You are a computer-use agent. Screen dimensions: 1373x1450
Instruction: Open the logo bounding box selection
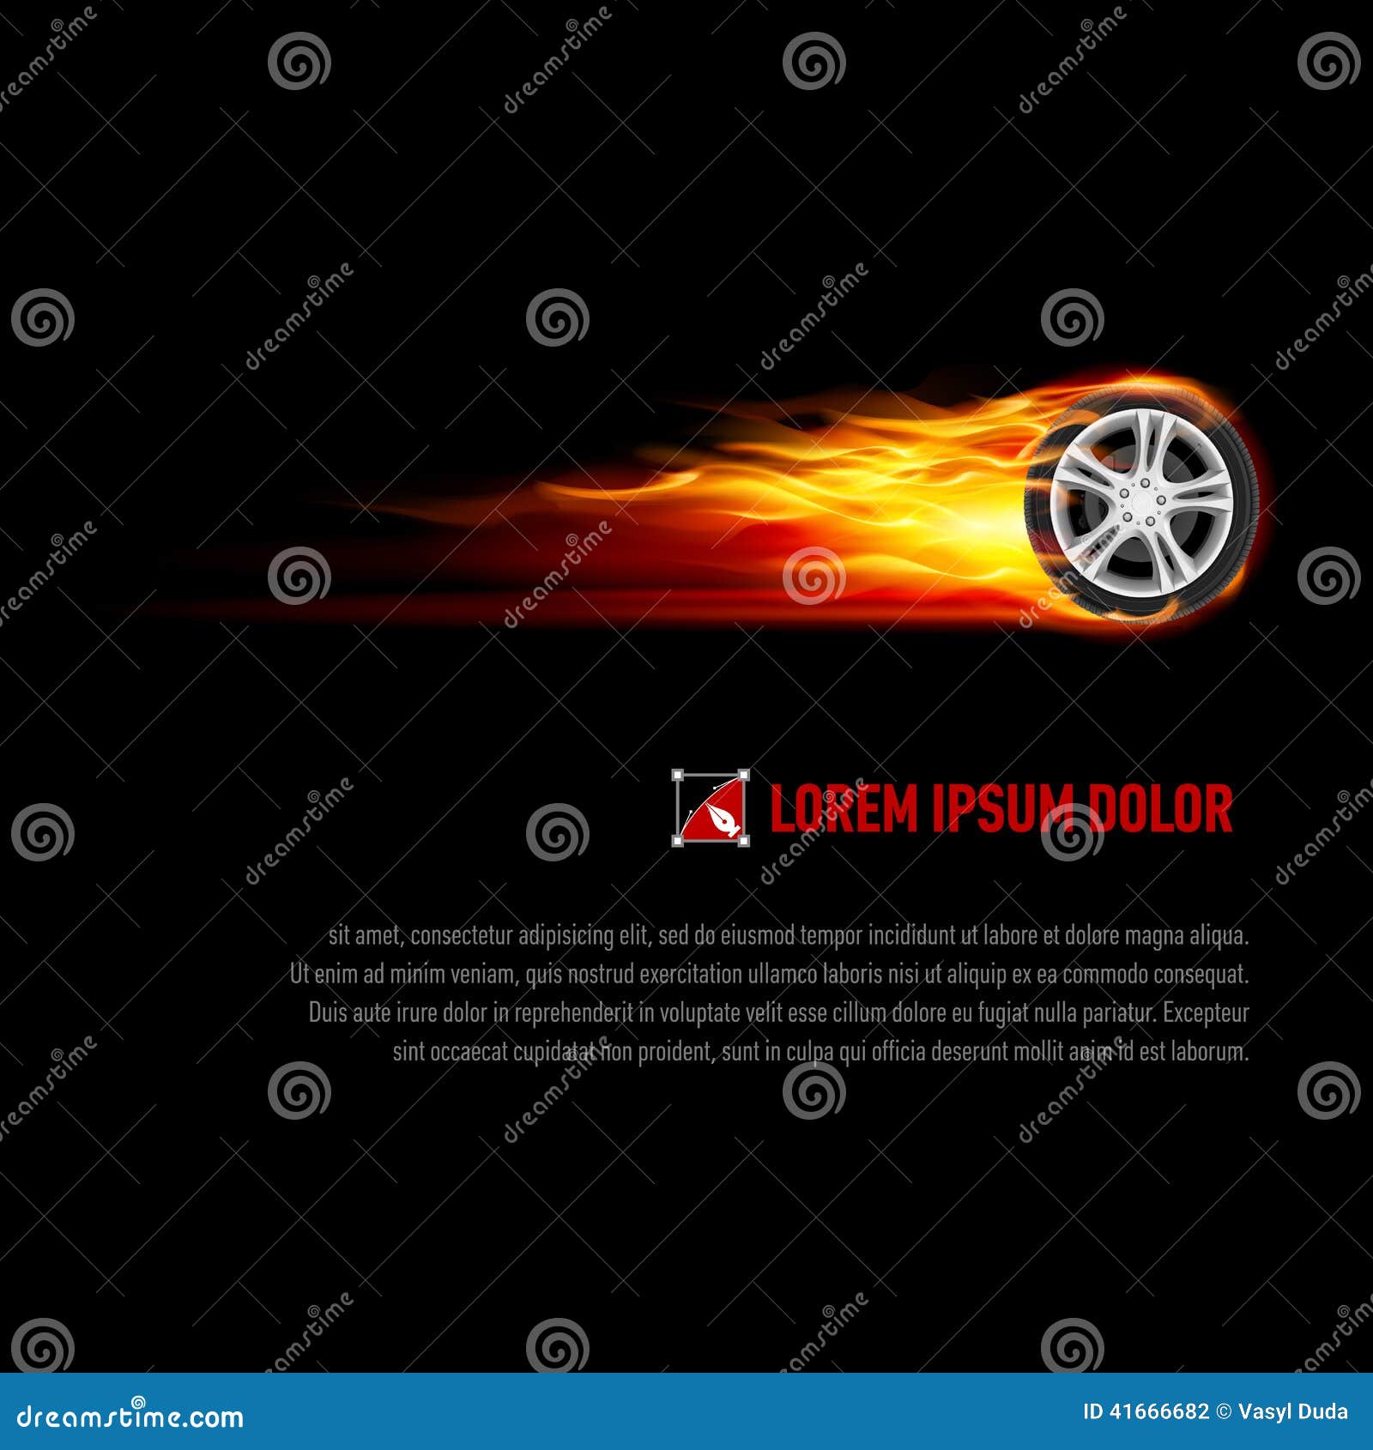tap(711, 807)
